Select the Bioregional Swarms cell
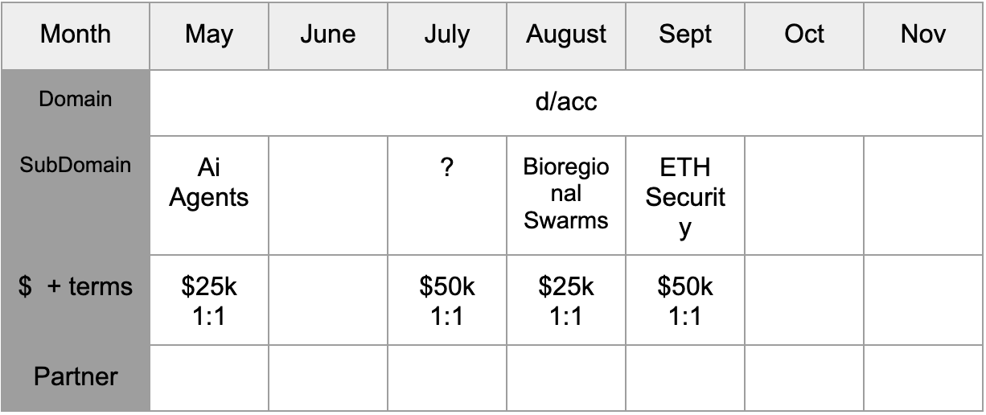 [566, 195]
